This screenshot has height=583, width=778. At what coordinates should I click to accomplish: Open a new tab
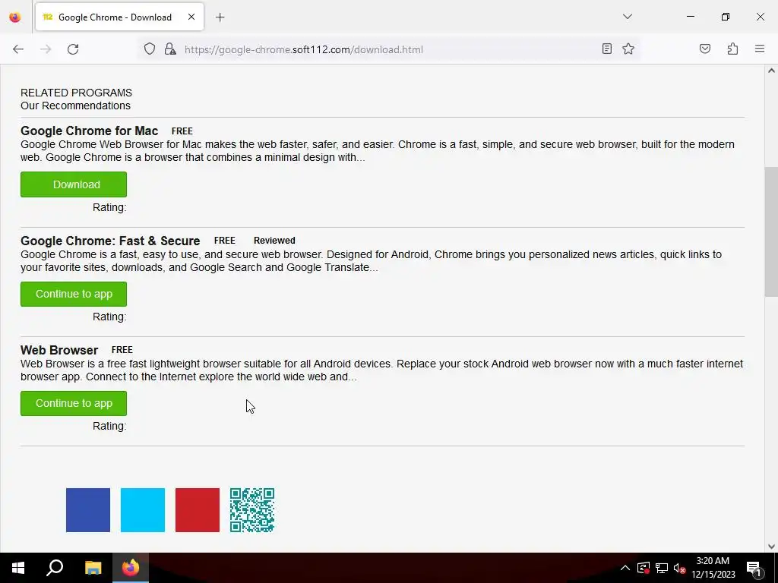[x=220, y=17]
